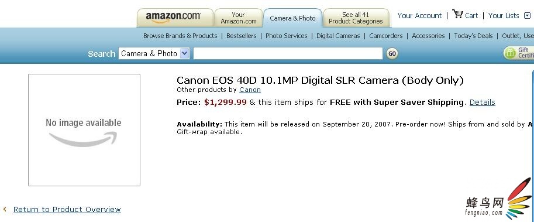534x222 pixels.
Task: Click Details link for Super Saver Shipping
Action: click(x=482, y=103)
